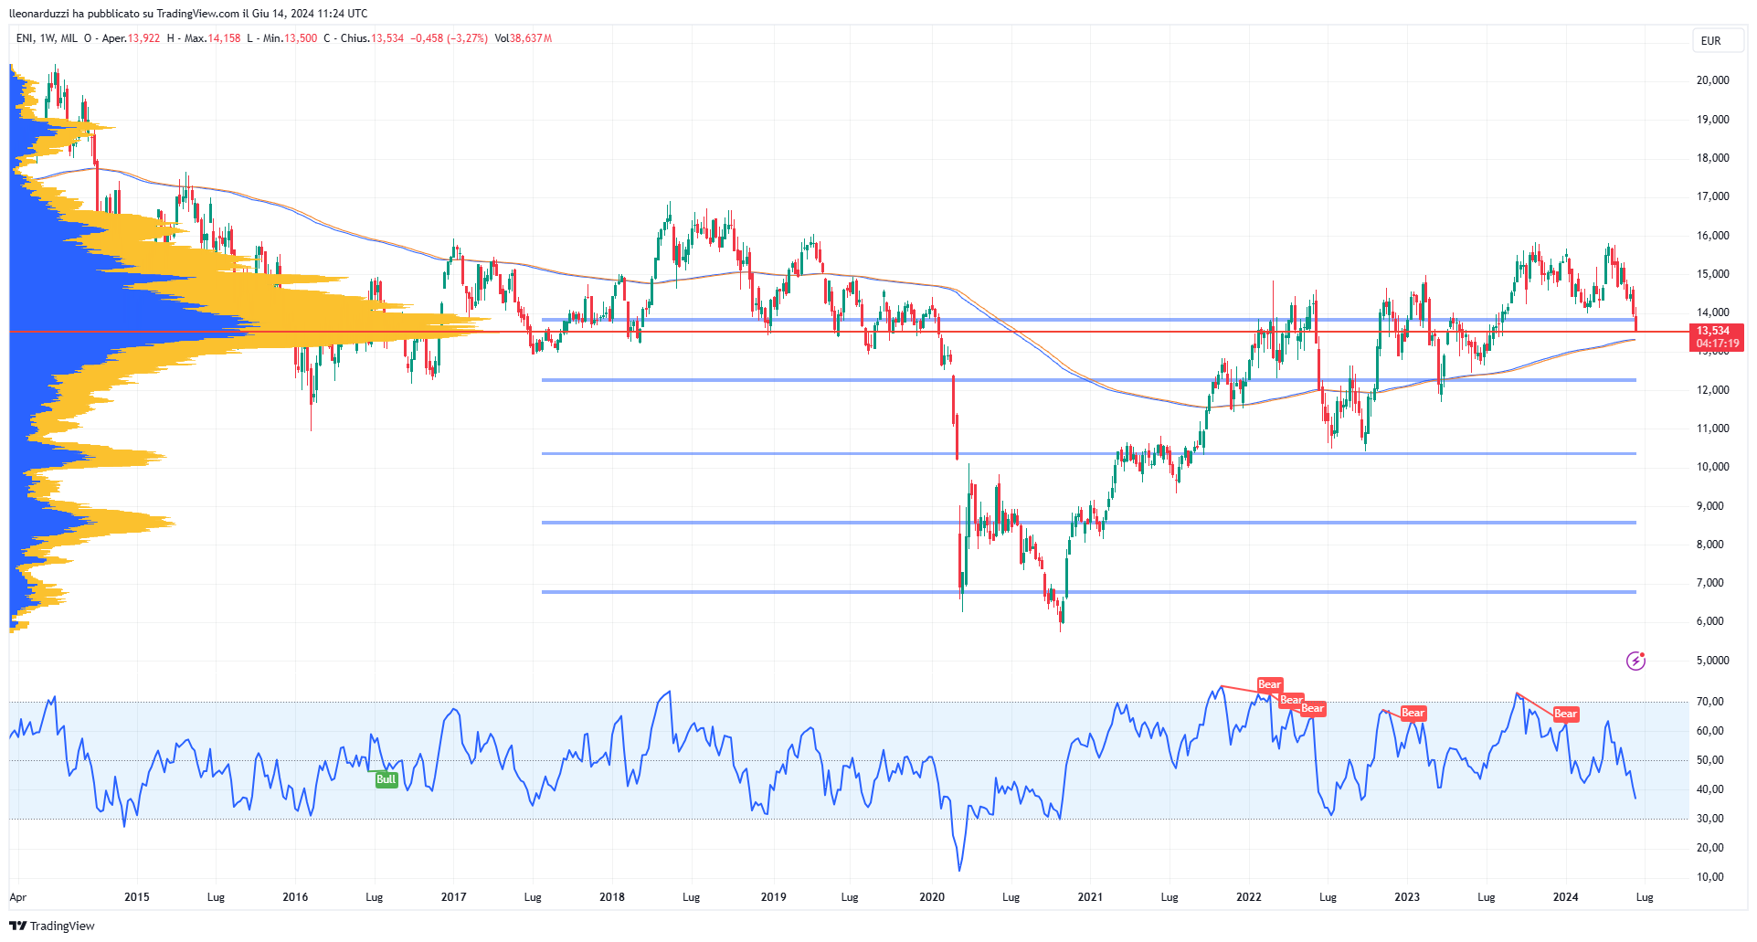Click the 11,000 price axis label

pos(1713,429)
